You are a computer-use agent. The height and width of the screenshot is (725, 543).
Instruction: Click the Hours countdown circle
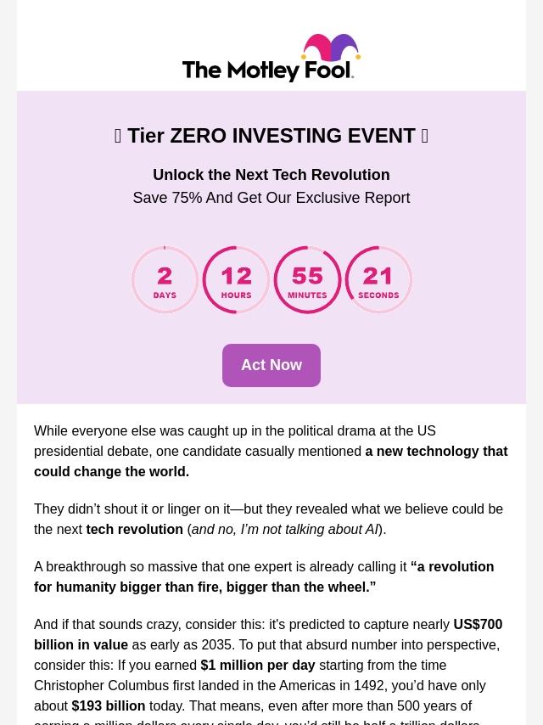coord(236,280)
